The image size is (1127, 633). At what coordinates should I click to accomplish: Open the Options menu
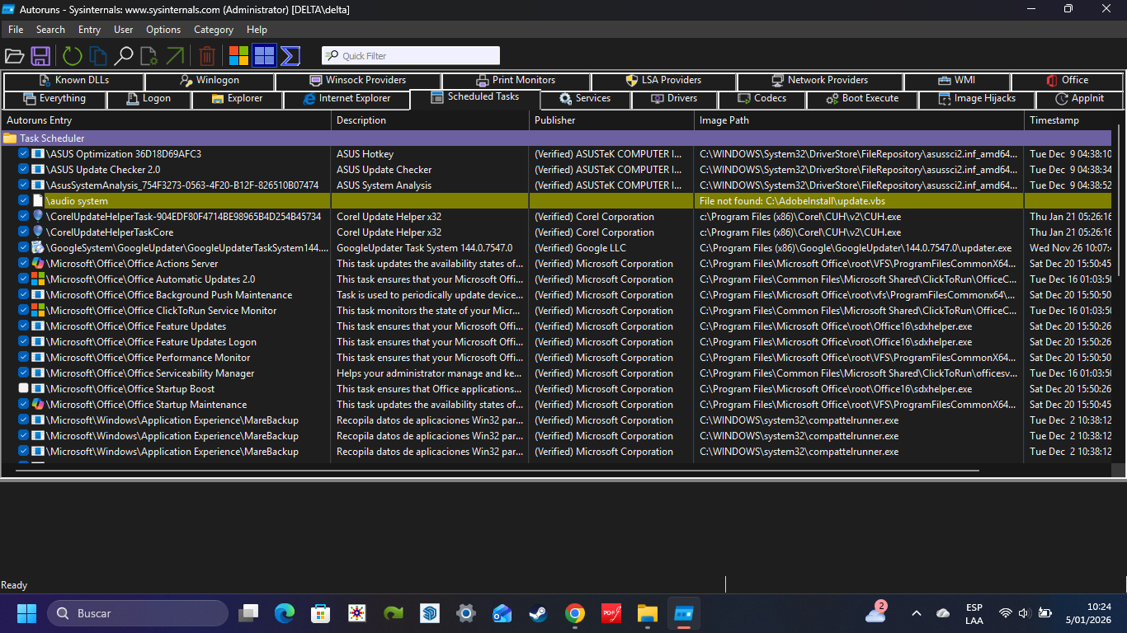[x=163, y=30]
